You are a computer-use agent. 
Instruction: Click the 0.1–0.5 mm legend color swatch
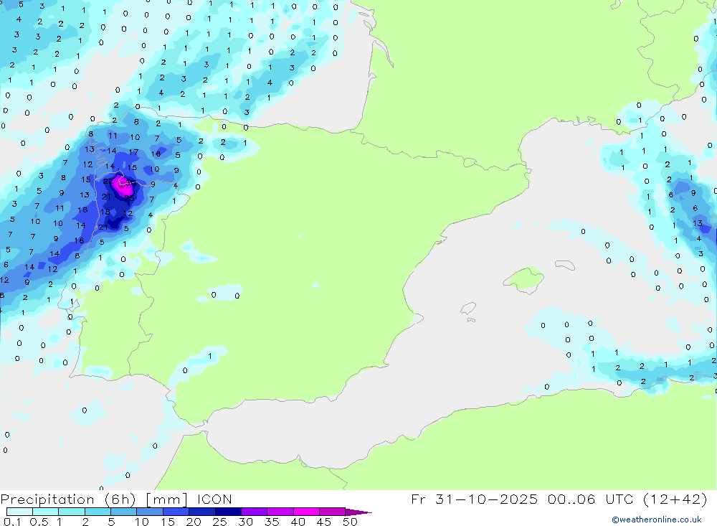(19, 512)
